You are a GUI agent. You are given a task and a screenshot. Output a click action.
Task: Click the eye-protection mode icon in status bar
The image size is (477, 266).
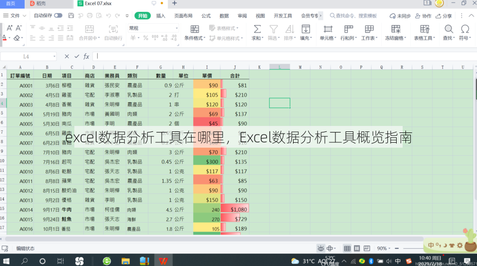click(x=321, y=248)
